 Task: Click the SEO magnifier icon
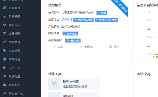click(x=55, y=83)
